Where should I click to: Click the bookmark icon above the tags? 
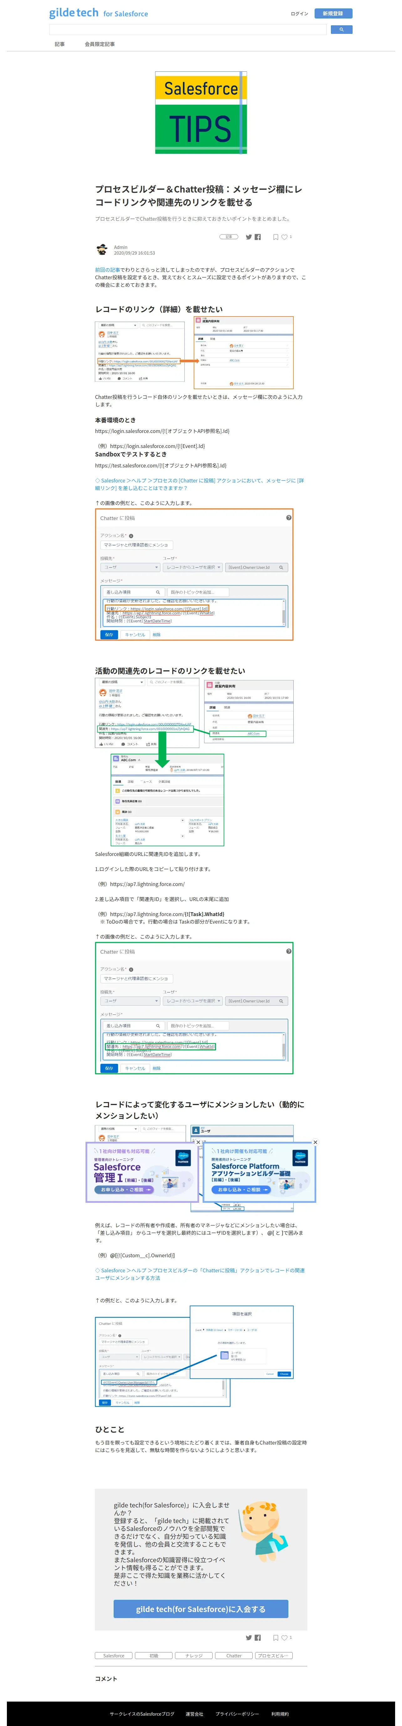click(276, 1638)
